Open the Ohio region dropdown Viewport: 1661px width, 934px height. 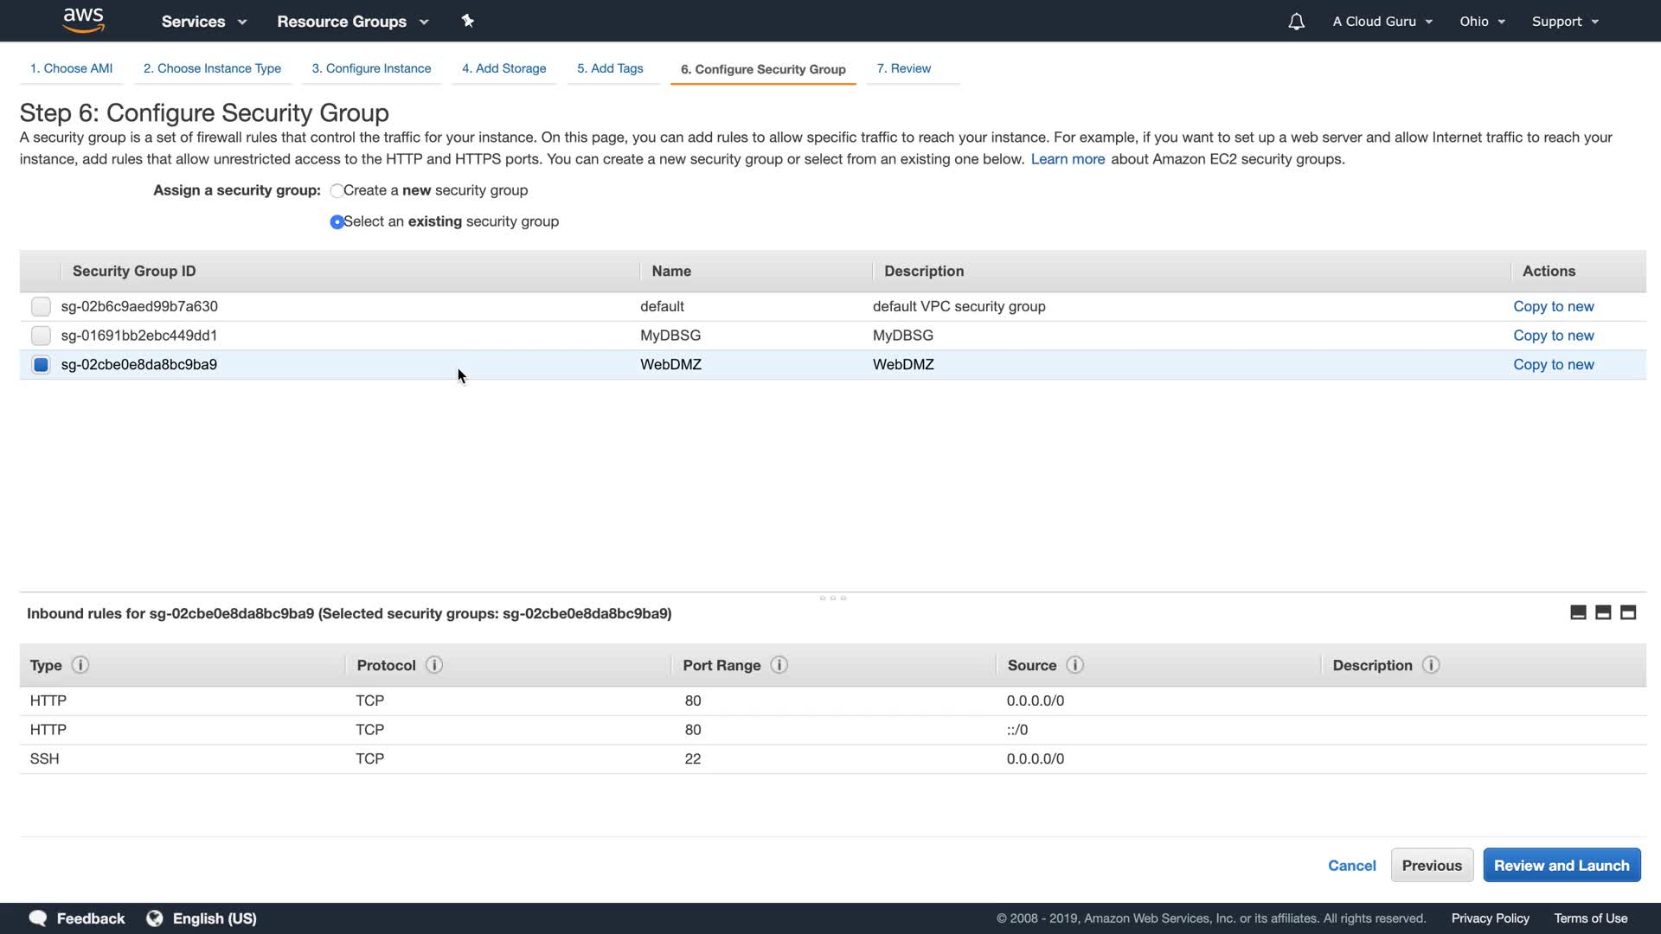(1481, 22)
